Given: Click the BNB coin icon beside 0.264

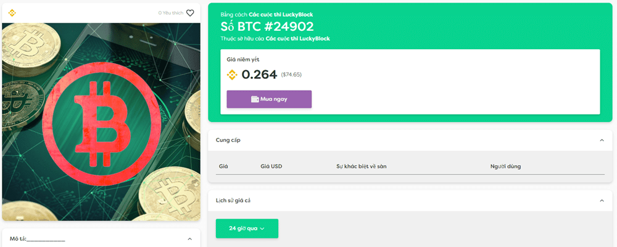Looking at the screenshot, I should (232, 74).
